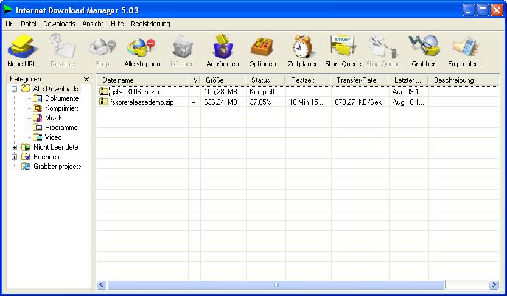Click the 678,27 KB/Sek transfer rate
Screen dimensions: 507x296
tap(358, 102)
